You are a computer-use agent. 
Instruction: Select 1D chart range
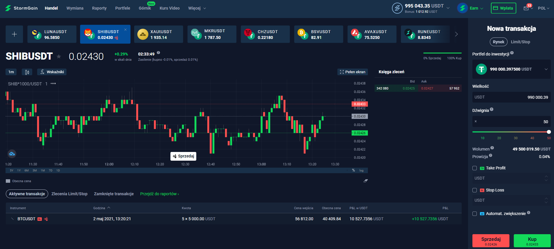click(58, 171)
